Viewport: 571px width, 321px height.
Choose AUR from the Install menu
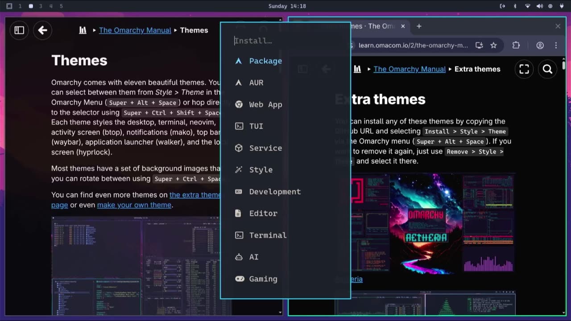pos(256,83)
